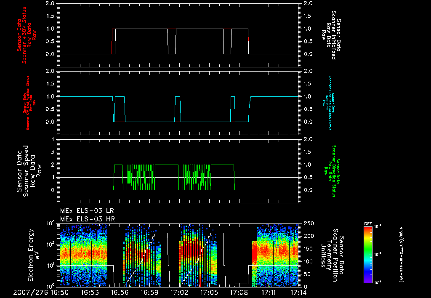Click the 200 tick on Scanner Position axis

(309, 236)
